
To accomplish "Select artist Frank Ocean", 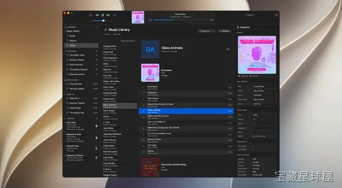I will tap(120, 100).
